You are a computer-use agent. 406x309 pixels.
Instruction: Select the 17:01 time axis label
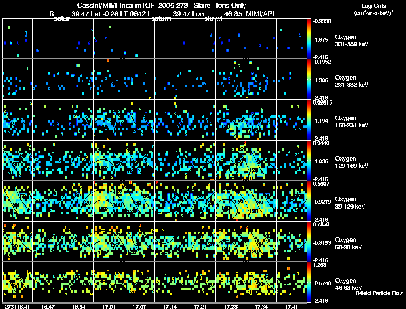(109, 306)
